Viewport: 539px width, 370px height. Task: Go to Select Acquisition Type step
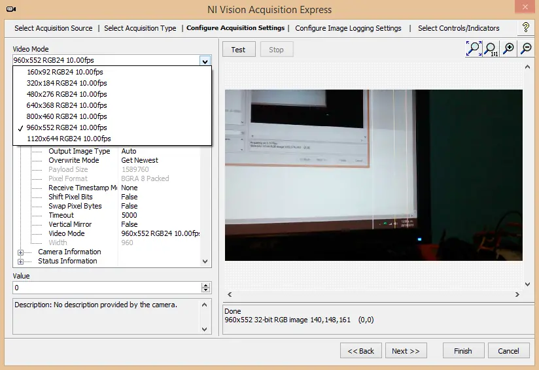click(140, 28)
